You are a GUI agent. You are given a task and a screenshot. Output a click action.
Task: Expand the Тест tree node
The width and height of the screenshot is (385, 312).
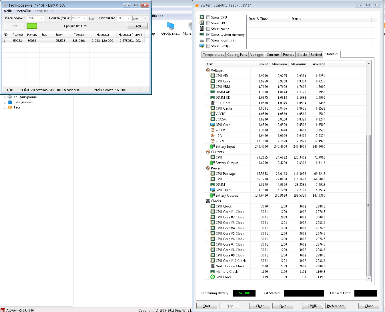pyautogui.click(x=5, y=108)
